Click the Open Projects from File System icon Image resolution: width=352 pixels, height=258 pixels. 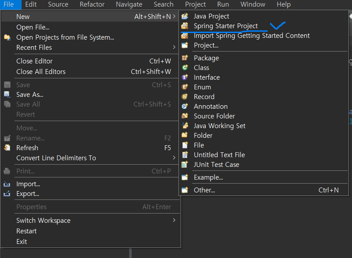point(7,37)
